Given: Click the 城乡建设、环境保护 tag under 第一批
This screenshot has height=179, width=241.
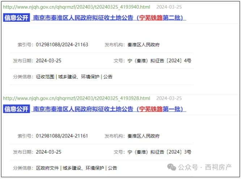Looking at the screenshot, I should click(x=83, y=168).
